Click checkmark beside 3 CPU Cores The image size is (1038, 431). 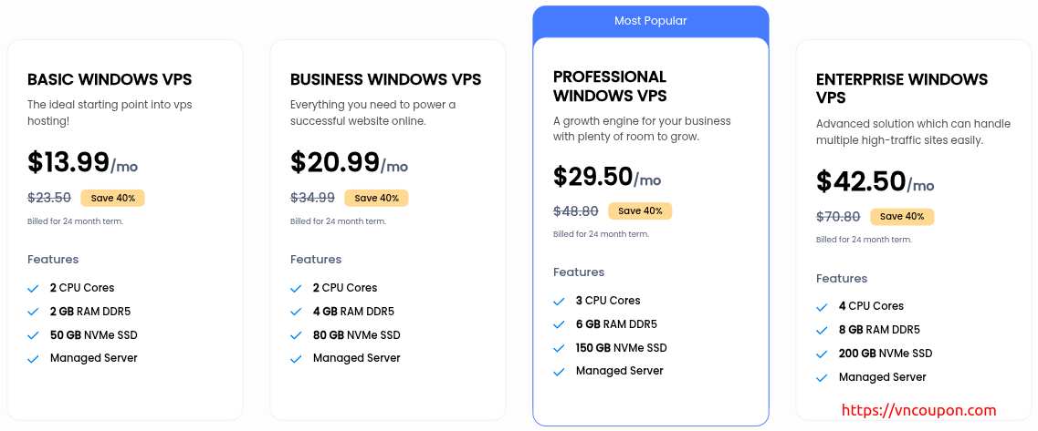tap(559, 302)
